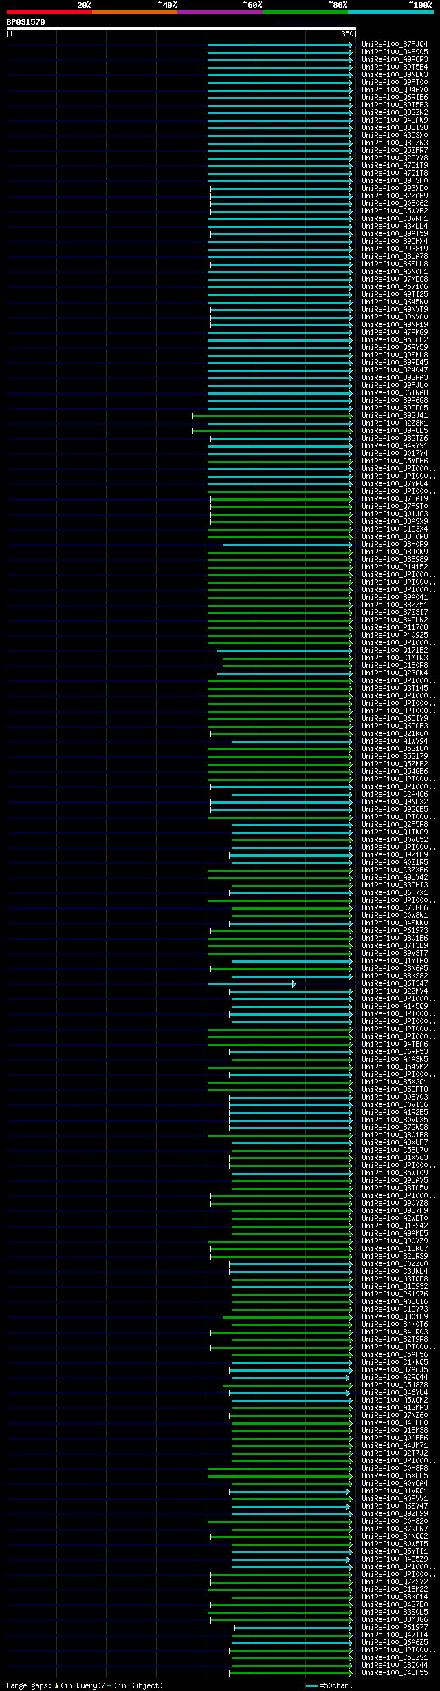440x1691 pixels.
Task: Open hit UniRef100_B7FJQ4
Action: [395, 44]
